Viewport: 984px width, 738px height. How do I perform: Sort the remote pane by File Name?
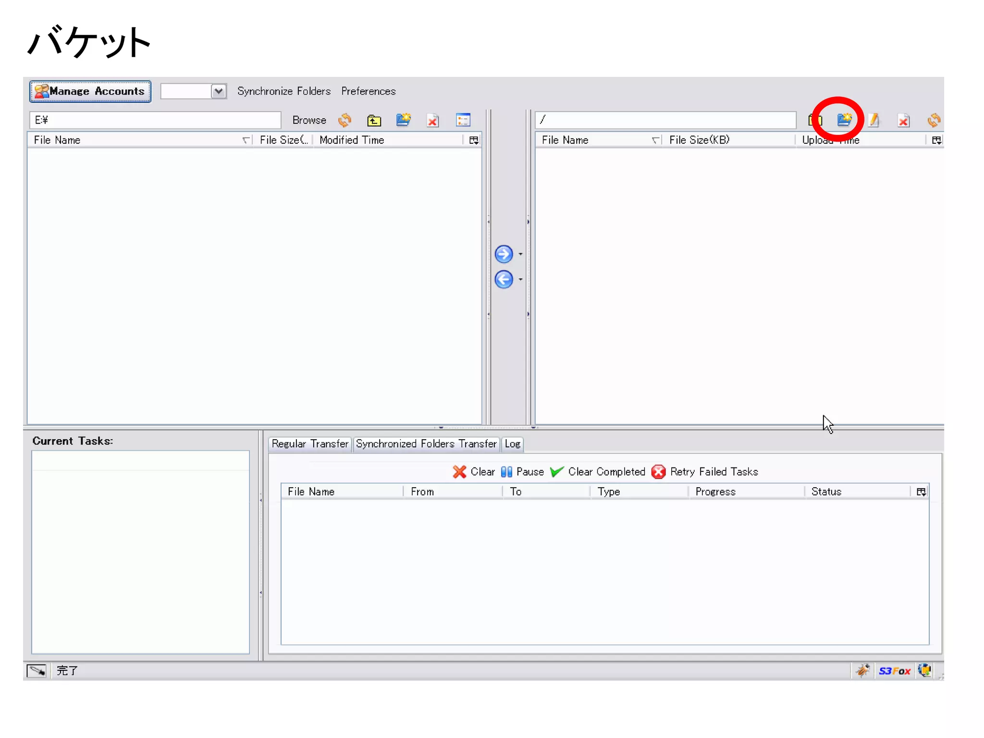[x=599, y=140]
